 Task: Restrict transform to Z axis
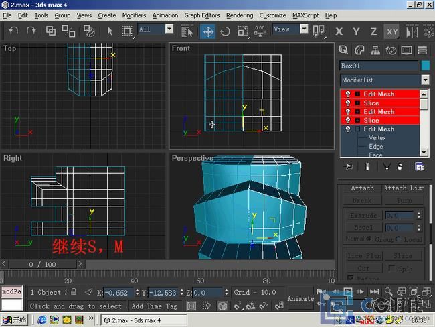point(373,31)
